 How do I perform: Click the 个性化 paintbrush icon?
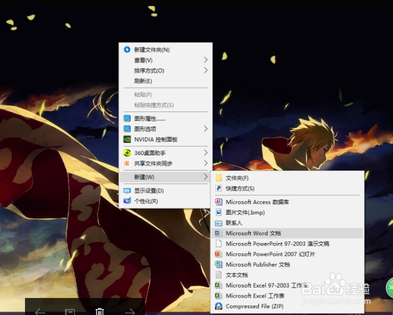tap(127, 201)
